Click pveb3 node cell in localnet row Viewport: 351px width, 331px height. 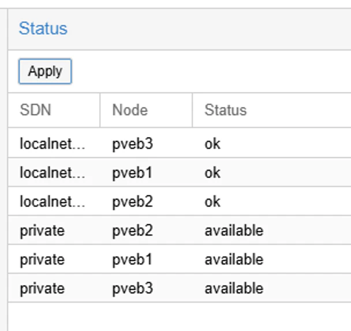click(x=132, y=144)
